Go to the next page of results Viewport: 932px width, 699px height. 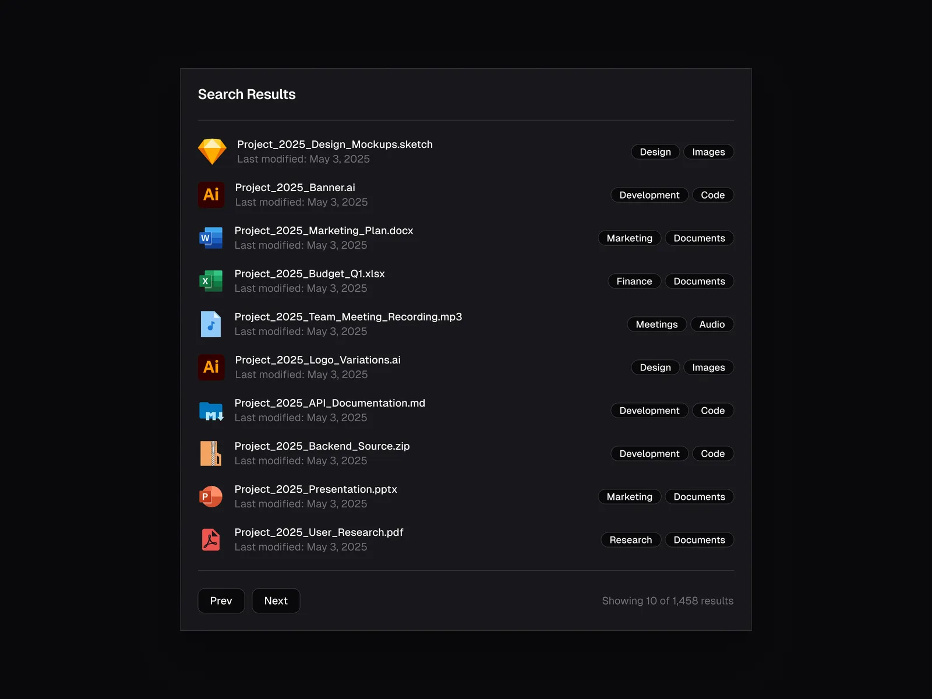[x=276, y=601]
